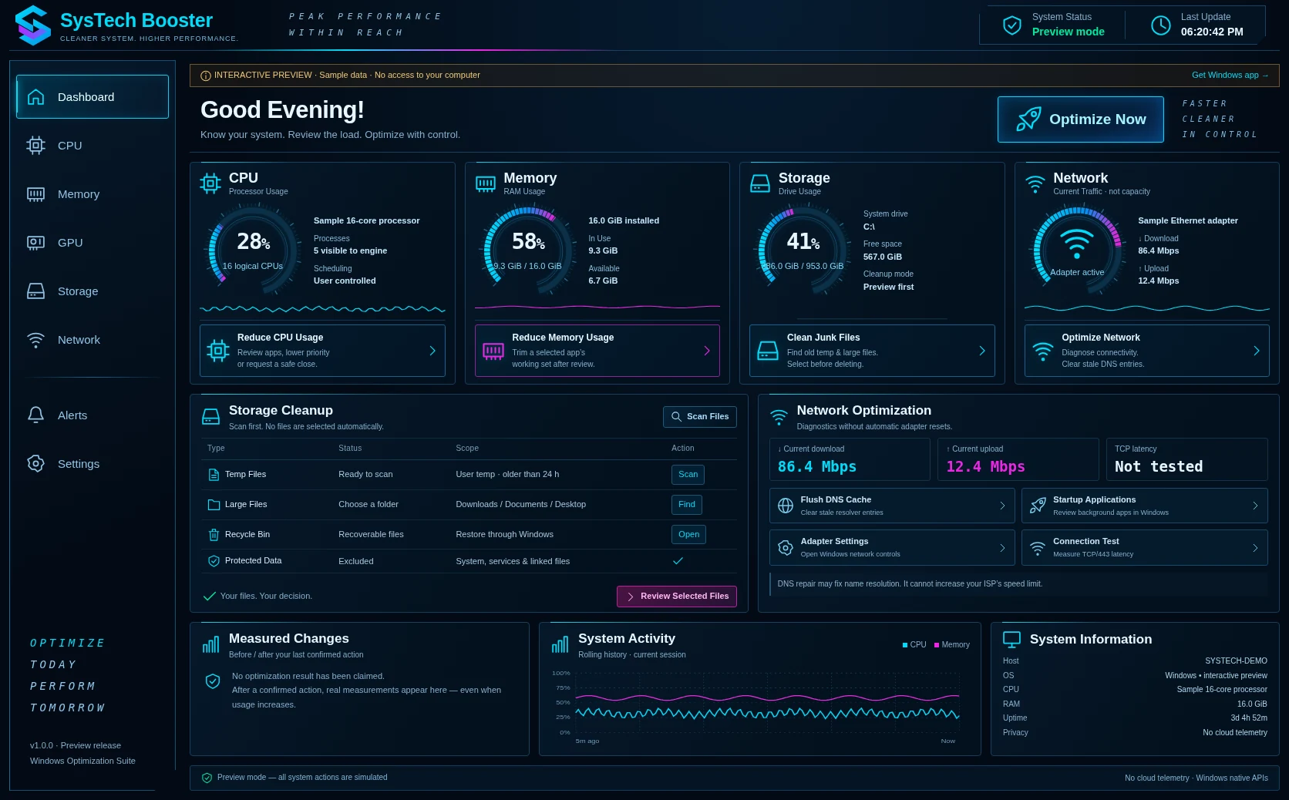Screen dimensions: 1289x800
Task: Click the CPU 28% usage gauge
Action: click(x=254, y=250)
